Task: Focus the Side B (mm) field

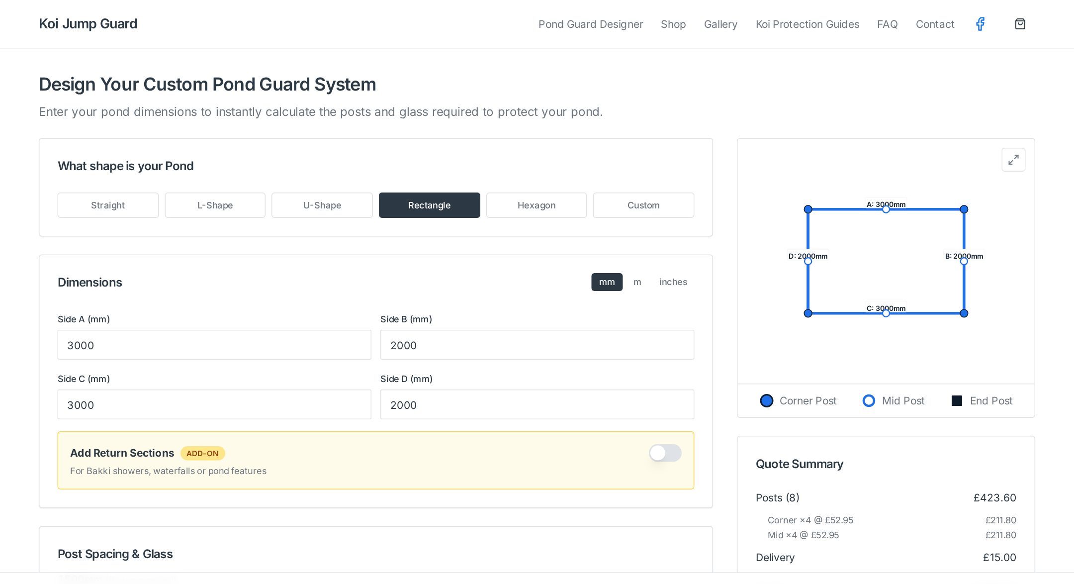Action: [x=537, y=345]
